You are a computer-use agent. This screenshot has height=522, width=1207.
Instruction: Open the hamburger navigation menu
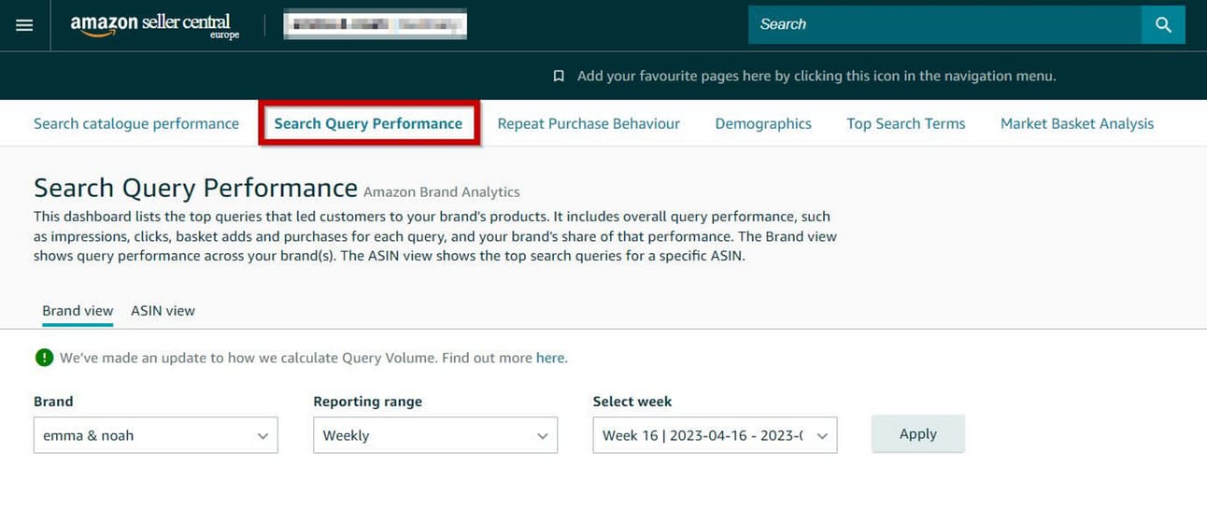tap(24, 25)
